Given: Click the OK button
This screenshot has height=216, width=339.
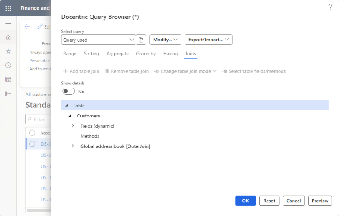Looking at the screenshot, I should coord(245,201).
